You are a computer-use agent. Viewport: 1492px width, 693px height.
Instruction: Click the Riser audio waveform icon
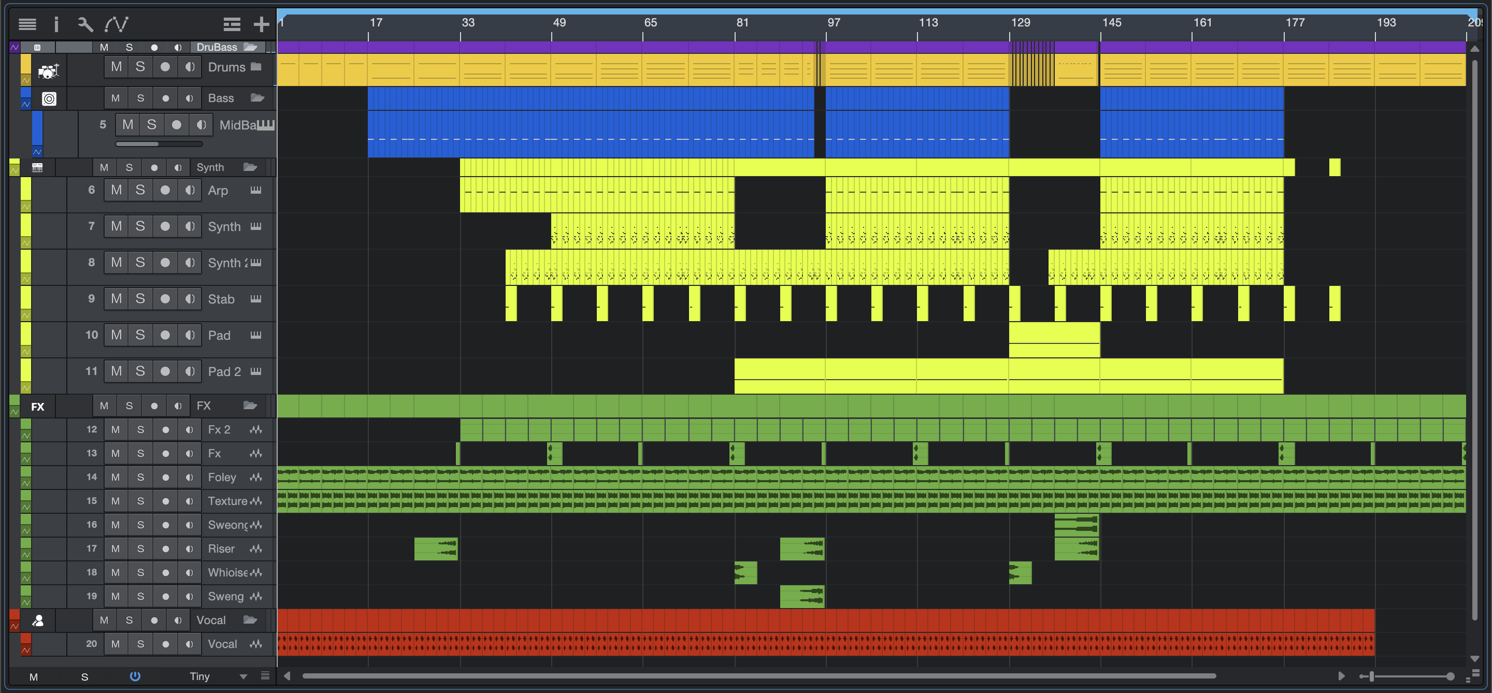point(256,548)
